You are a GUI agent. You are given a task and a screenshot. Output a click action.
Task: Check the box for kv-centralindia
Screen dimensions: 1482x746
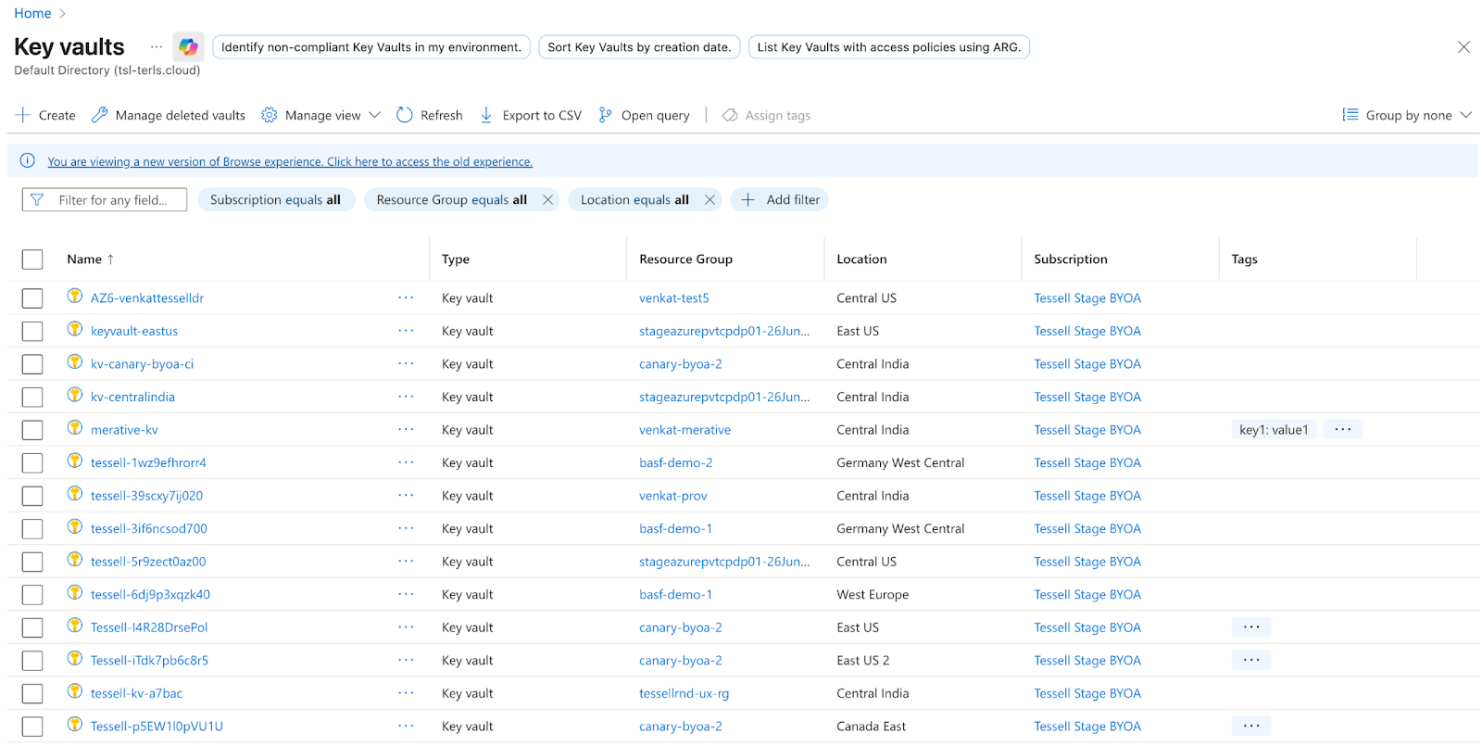tap(32, 398)
